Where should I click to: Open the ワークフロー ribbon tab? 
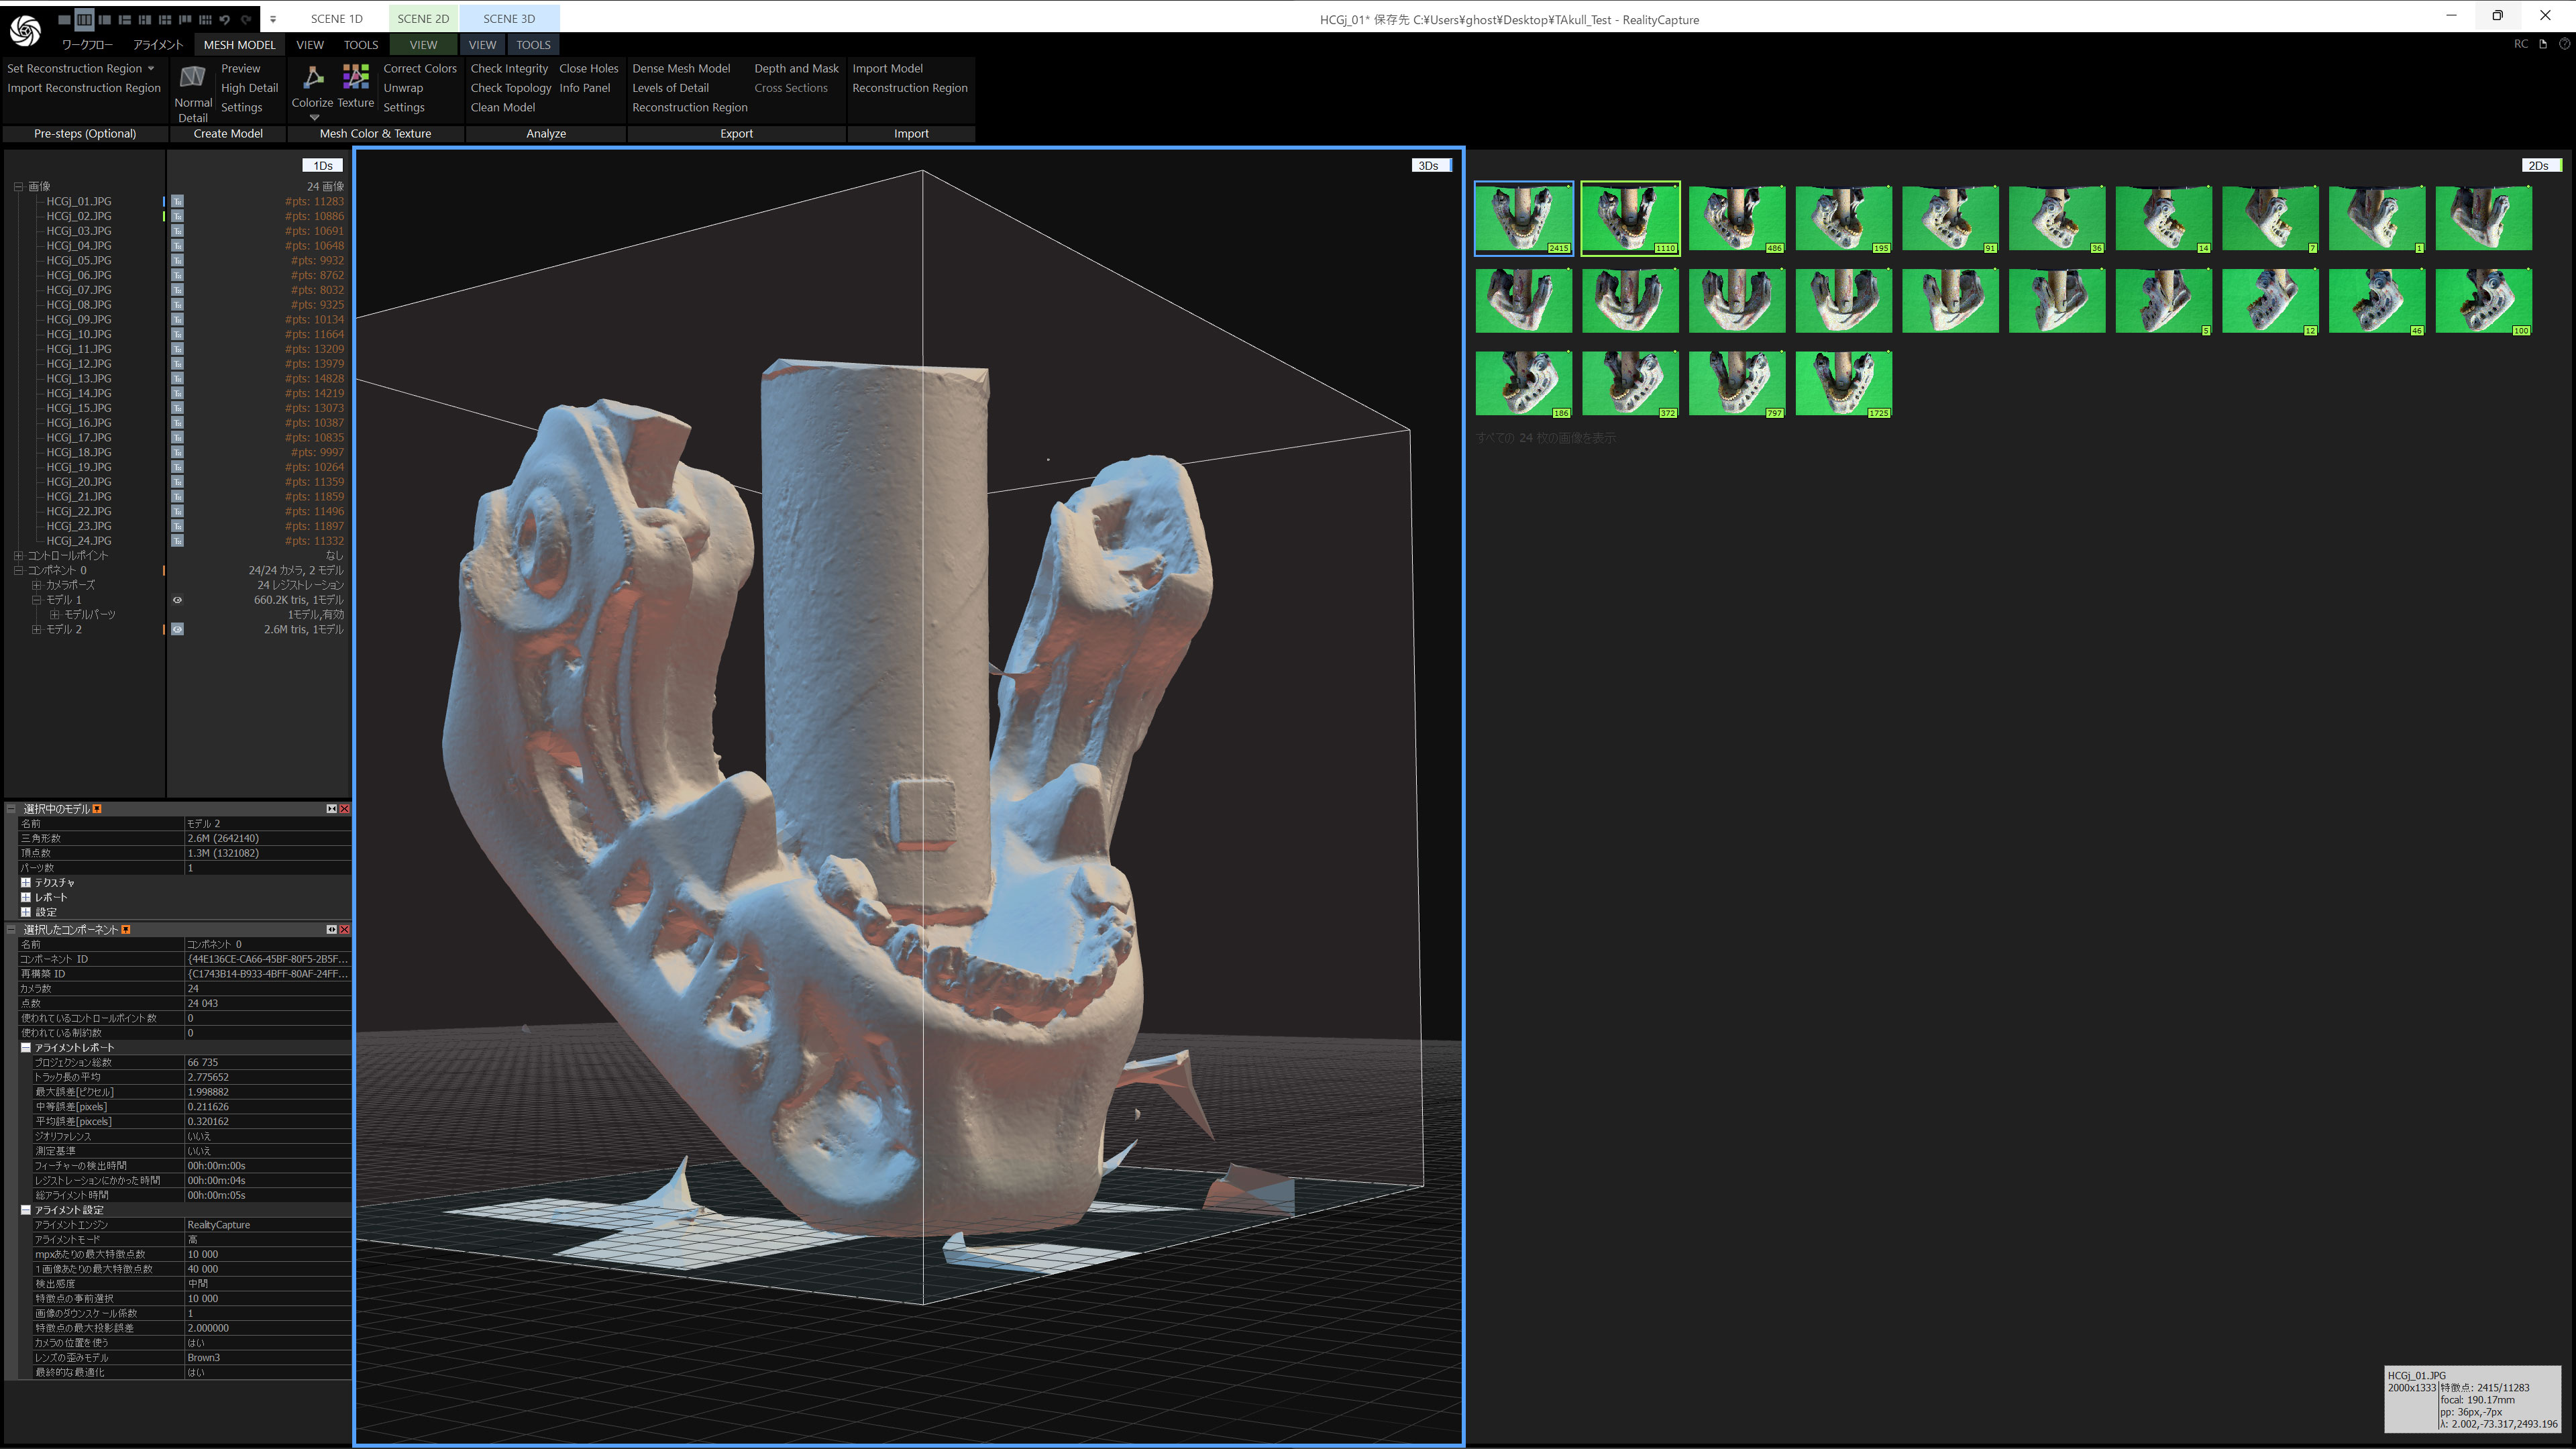point(87,45)
